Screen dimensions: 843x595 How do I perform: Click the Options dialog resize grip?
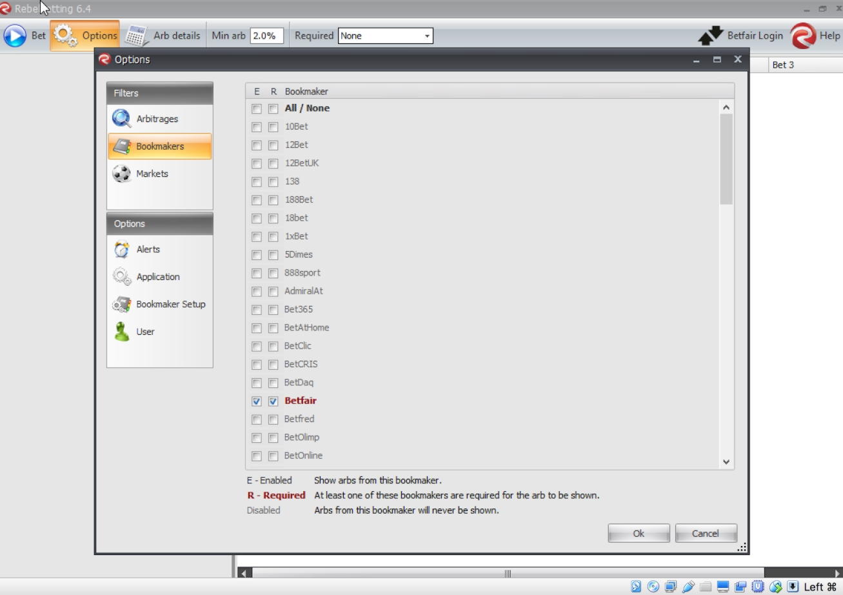pos(742,547)
